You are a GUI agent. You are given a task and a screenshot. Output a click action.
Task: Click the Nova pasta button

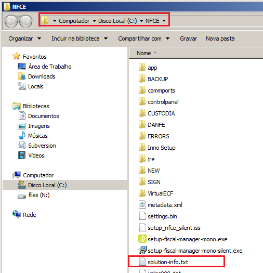pos(220,38)
